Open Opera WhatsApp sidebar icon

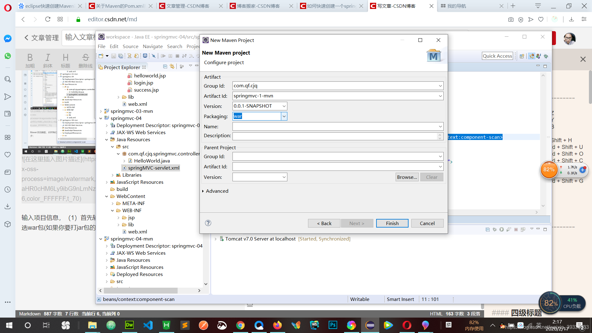pos(8,56)
